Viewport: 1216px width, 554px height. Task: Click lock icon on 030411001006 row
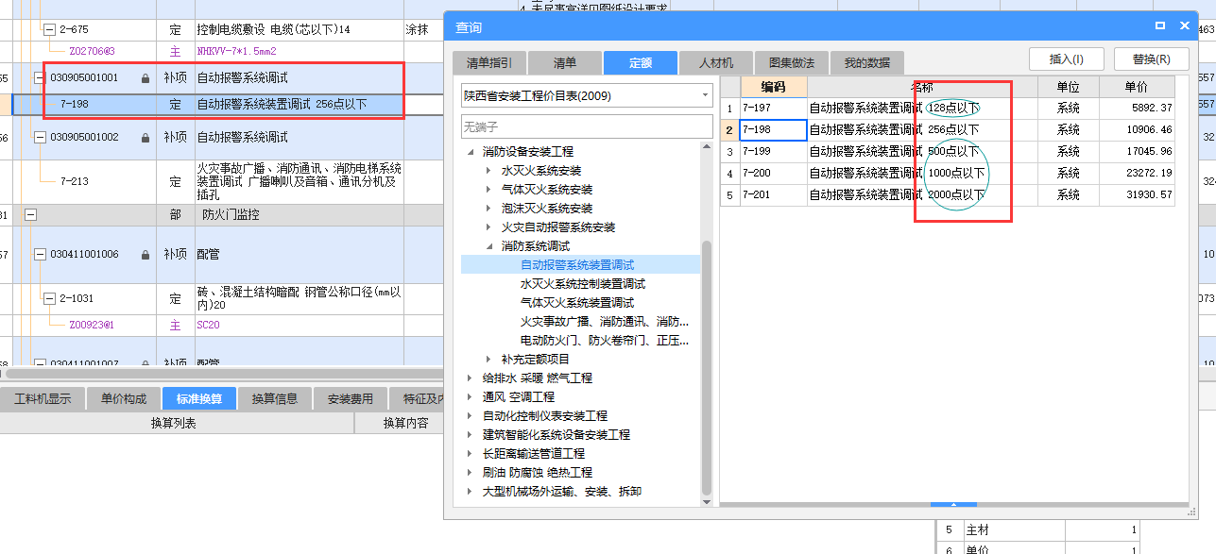(145, 255)
